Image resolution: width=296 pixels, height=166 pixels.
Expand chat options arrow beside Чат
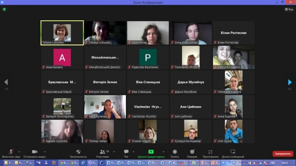click(x=134, y=152)
